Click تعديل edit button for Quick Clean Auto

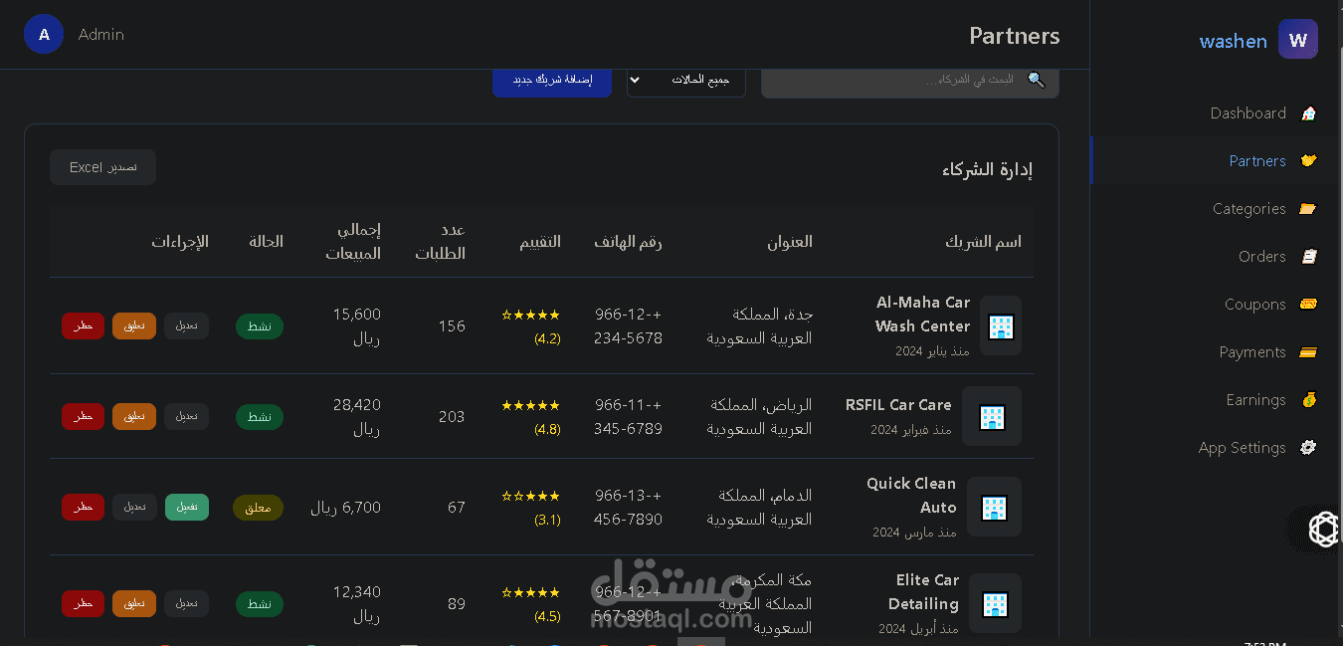(x=134, y=507)
